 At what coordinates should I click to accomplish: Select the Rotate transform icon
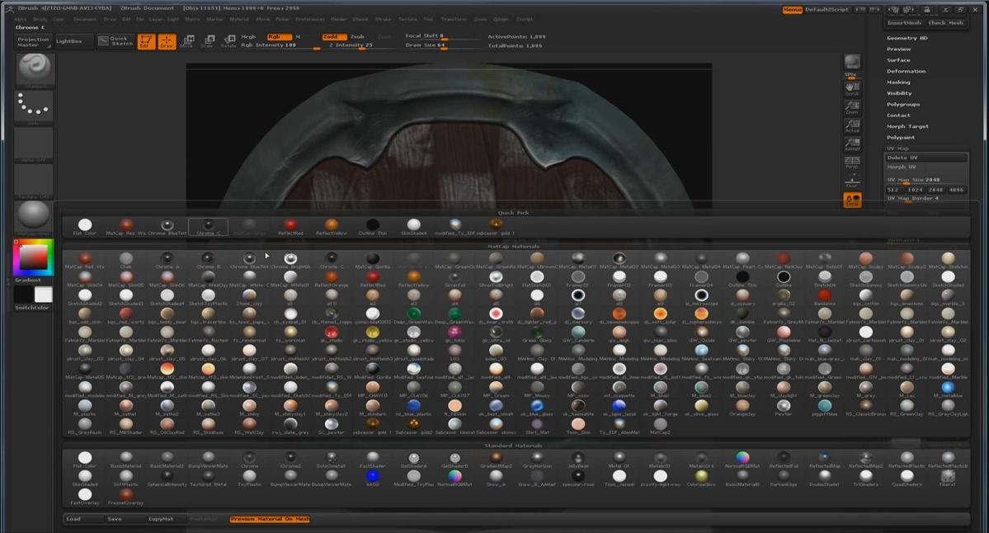tap(228, 41)
